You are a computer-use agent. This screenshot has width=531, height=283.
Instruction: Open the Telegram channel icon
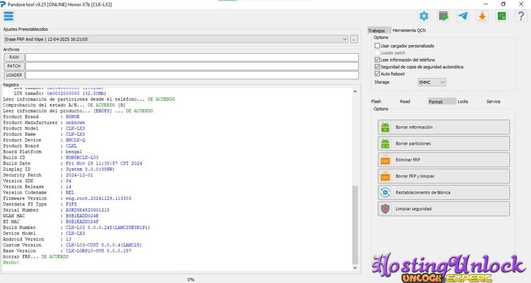pos(462,16)
